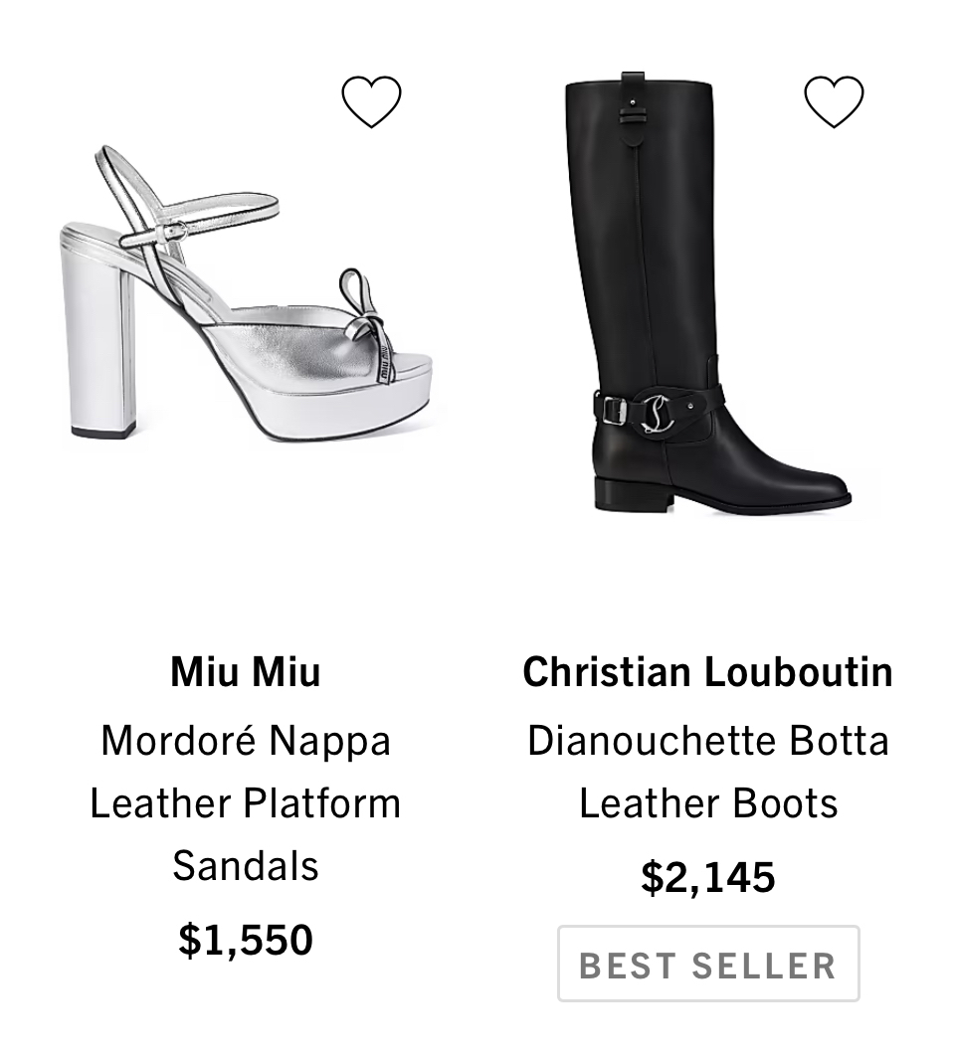The height and width of the screenshot is (1060, 955).
Task: Click the Christian Louboutin brand name
Action: 707,671
